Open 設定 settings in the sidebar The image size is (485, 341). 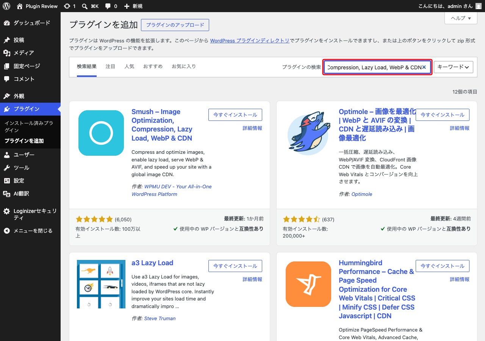coord(30,181)
